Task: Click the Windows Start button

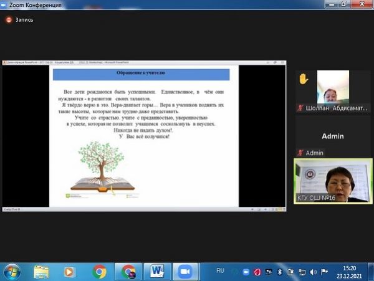Action: tap(12, 271)
